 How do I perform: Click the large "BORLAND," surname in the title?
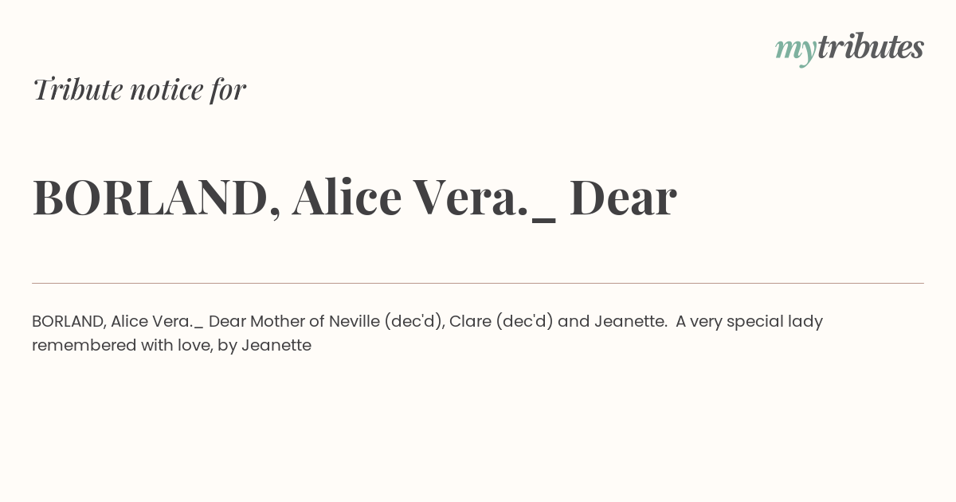click(x=157, y=198)
